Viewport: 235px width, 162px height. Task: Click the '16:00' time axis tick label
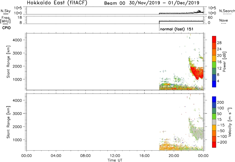click(x=144, y=156)
